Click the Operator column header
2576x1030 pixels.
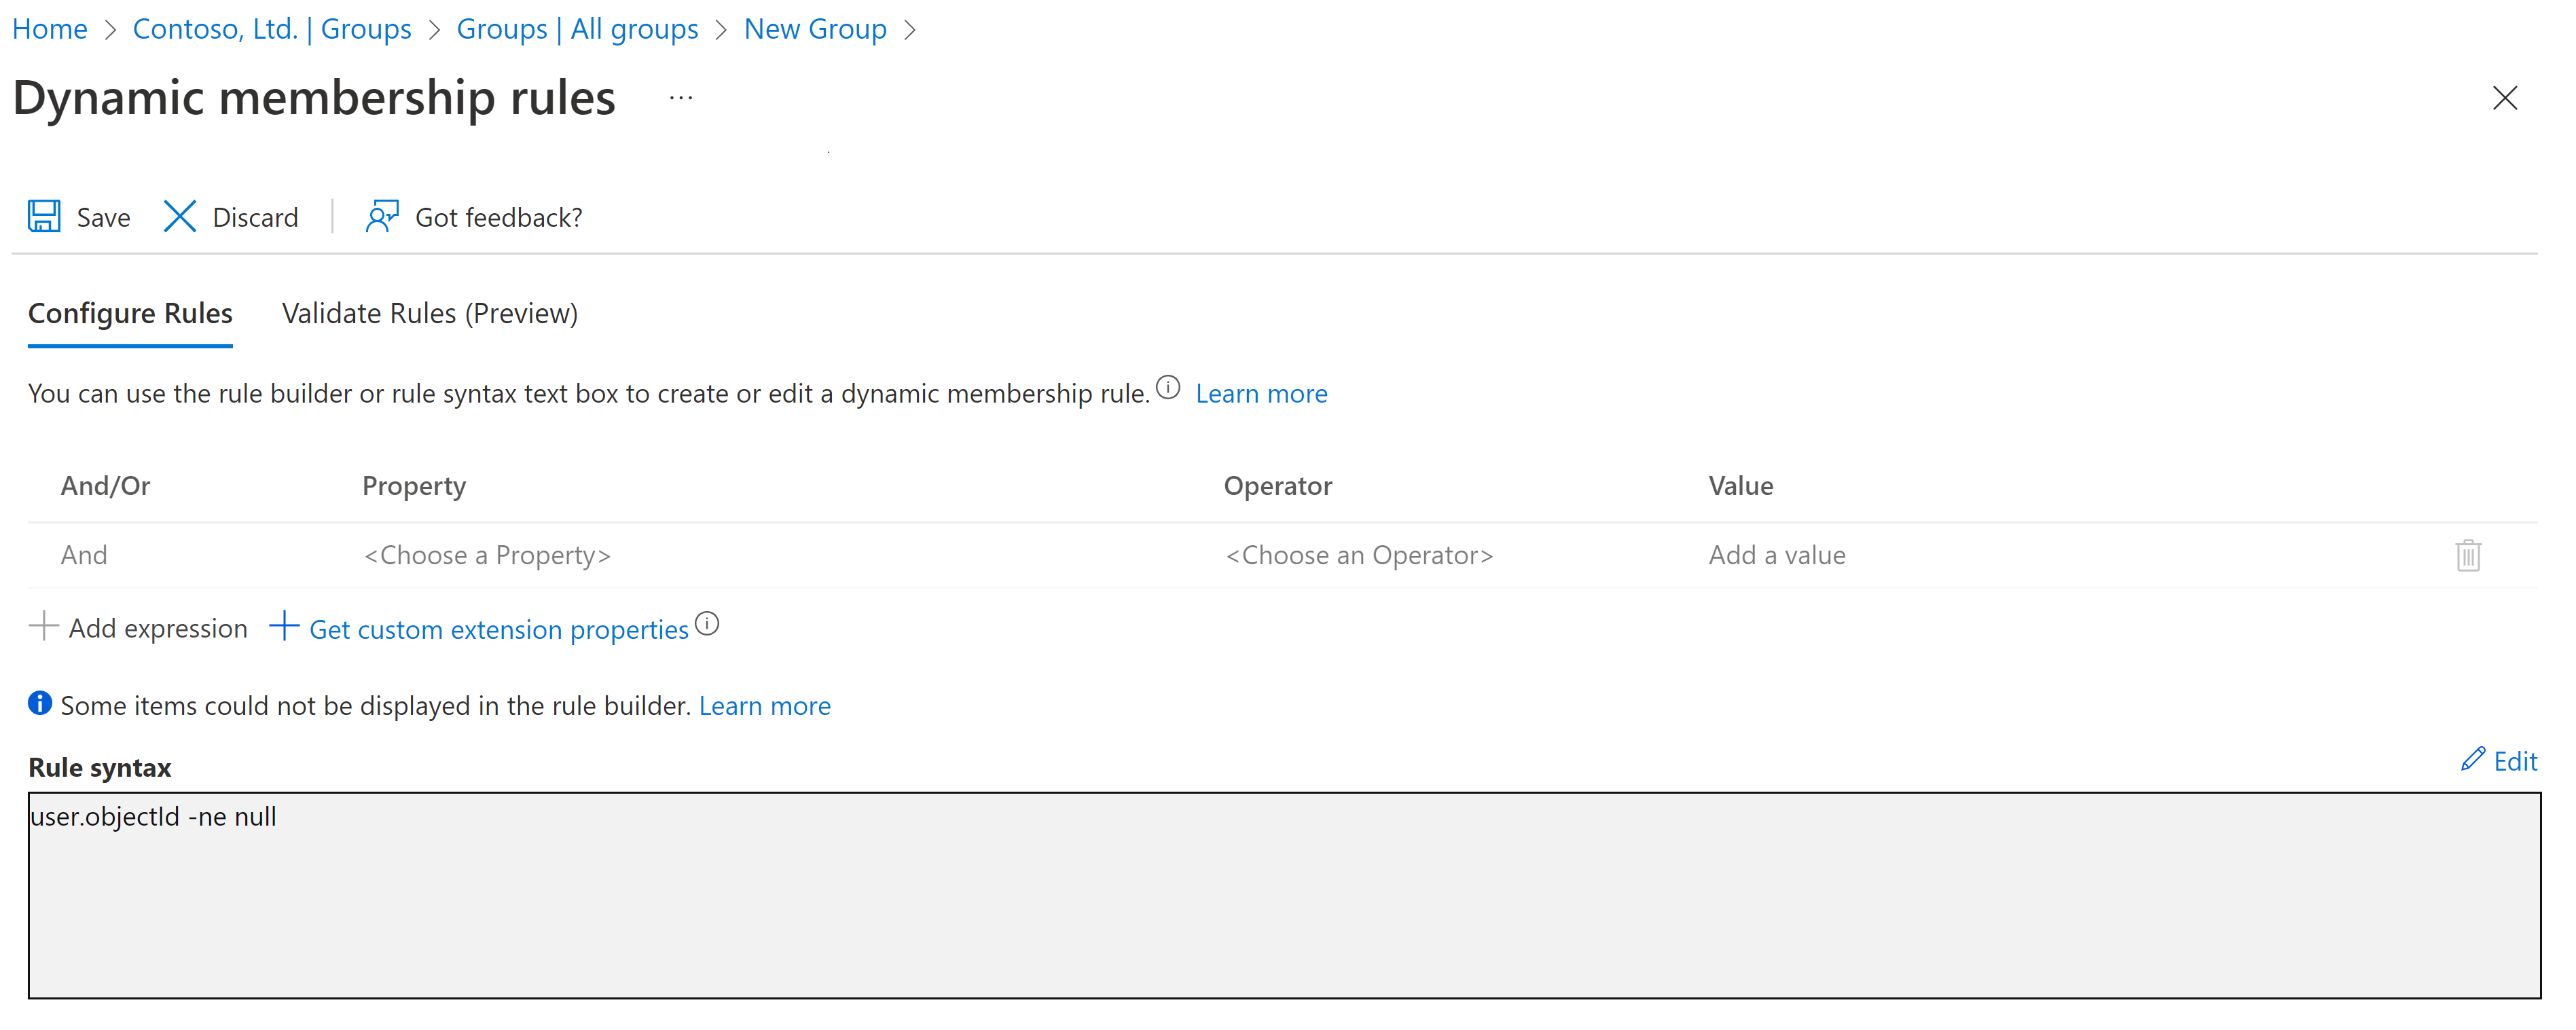[x=1278, y=486]
